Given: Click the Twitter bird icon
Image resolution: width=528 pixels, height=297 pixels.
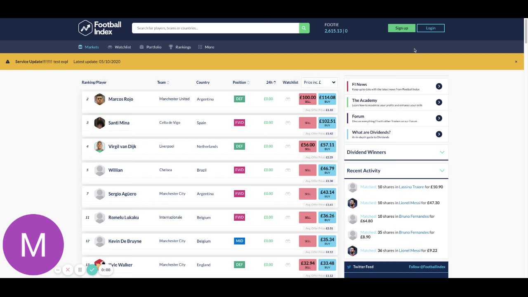Looking at the screenshot, I should tap(349, 267).
